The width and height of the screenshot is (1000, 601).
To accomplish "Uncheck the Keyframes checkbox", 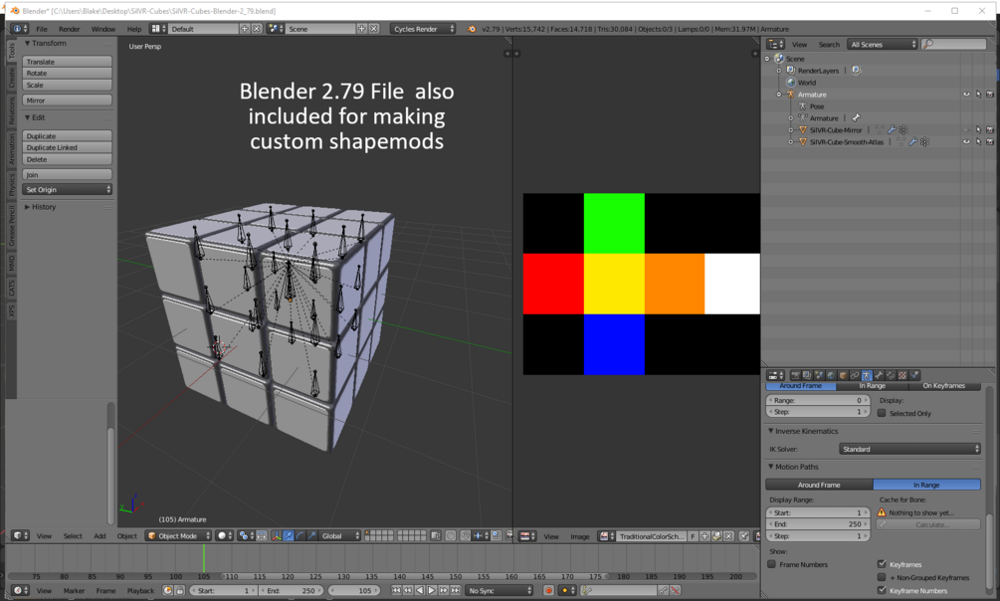I will pos(882,564).
